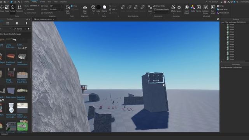This screenshot has height=140, width=249.
Task: Open the Assistant panel
Action: (214, 2)
